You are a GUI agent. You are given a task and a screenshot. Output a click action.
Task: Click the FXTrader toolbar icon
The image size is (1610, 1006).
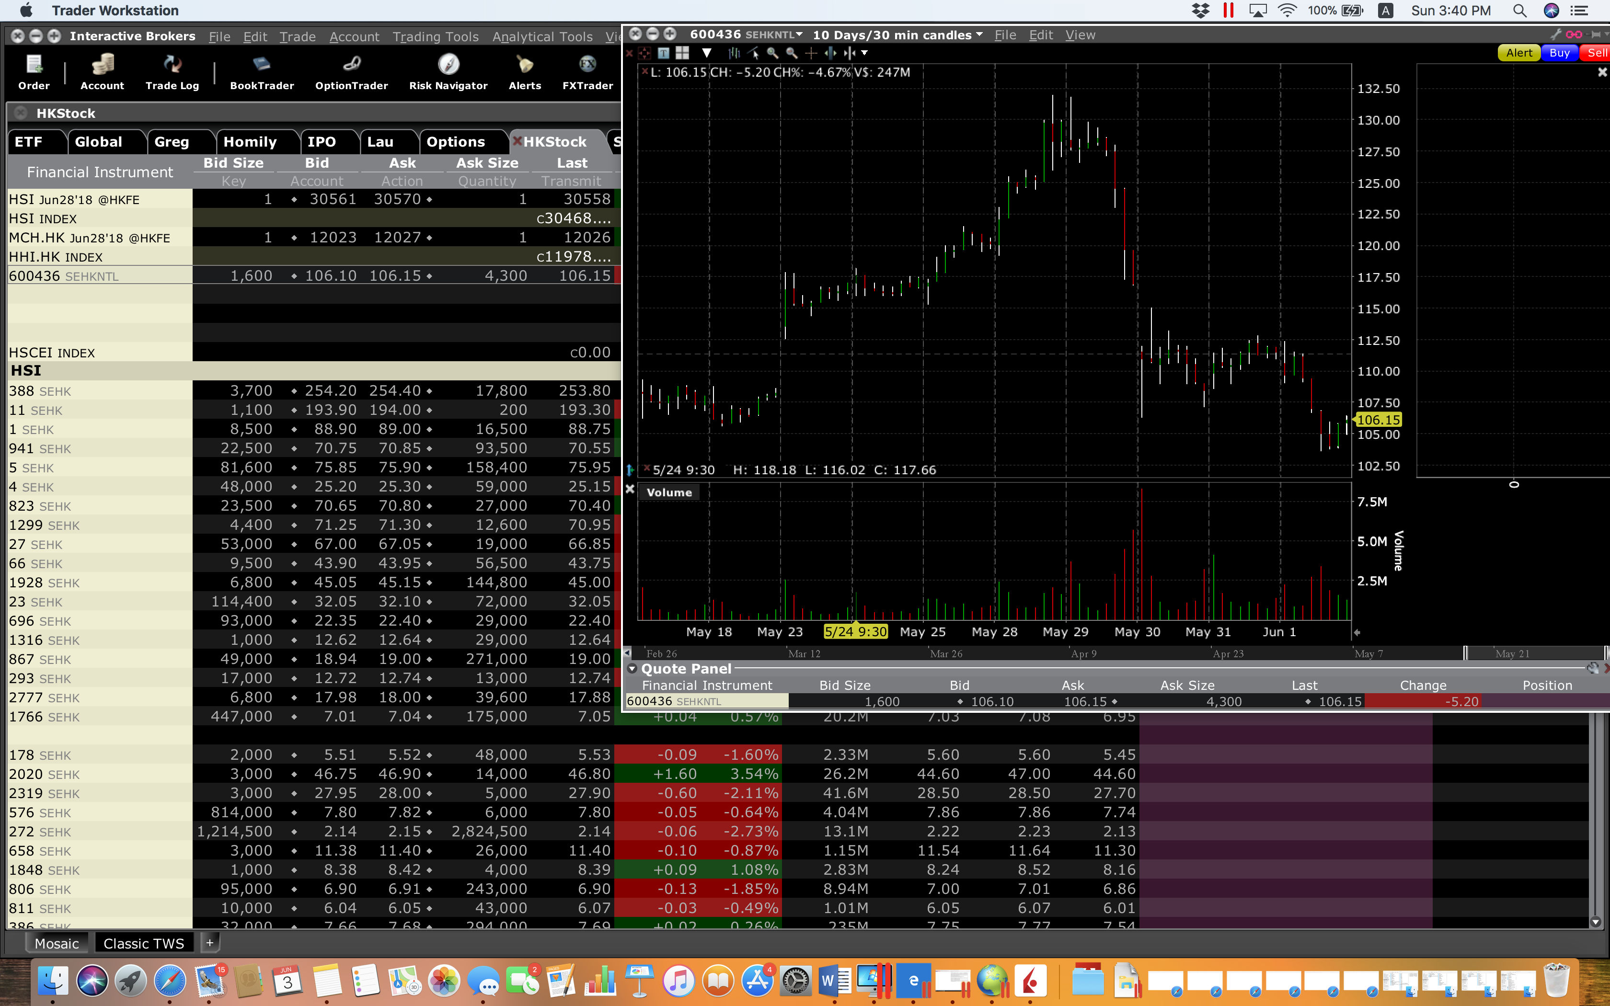click(x=587, y=72)
